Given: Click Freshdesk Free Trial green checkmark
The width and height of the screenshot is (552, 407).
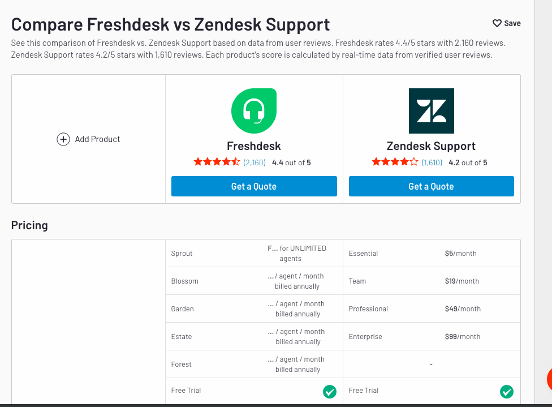Looking at the screenshot, I should pos(330,392).
